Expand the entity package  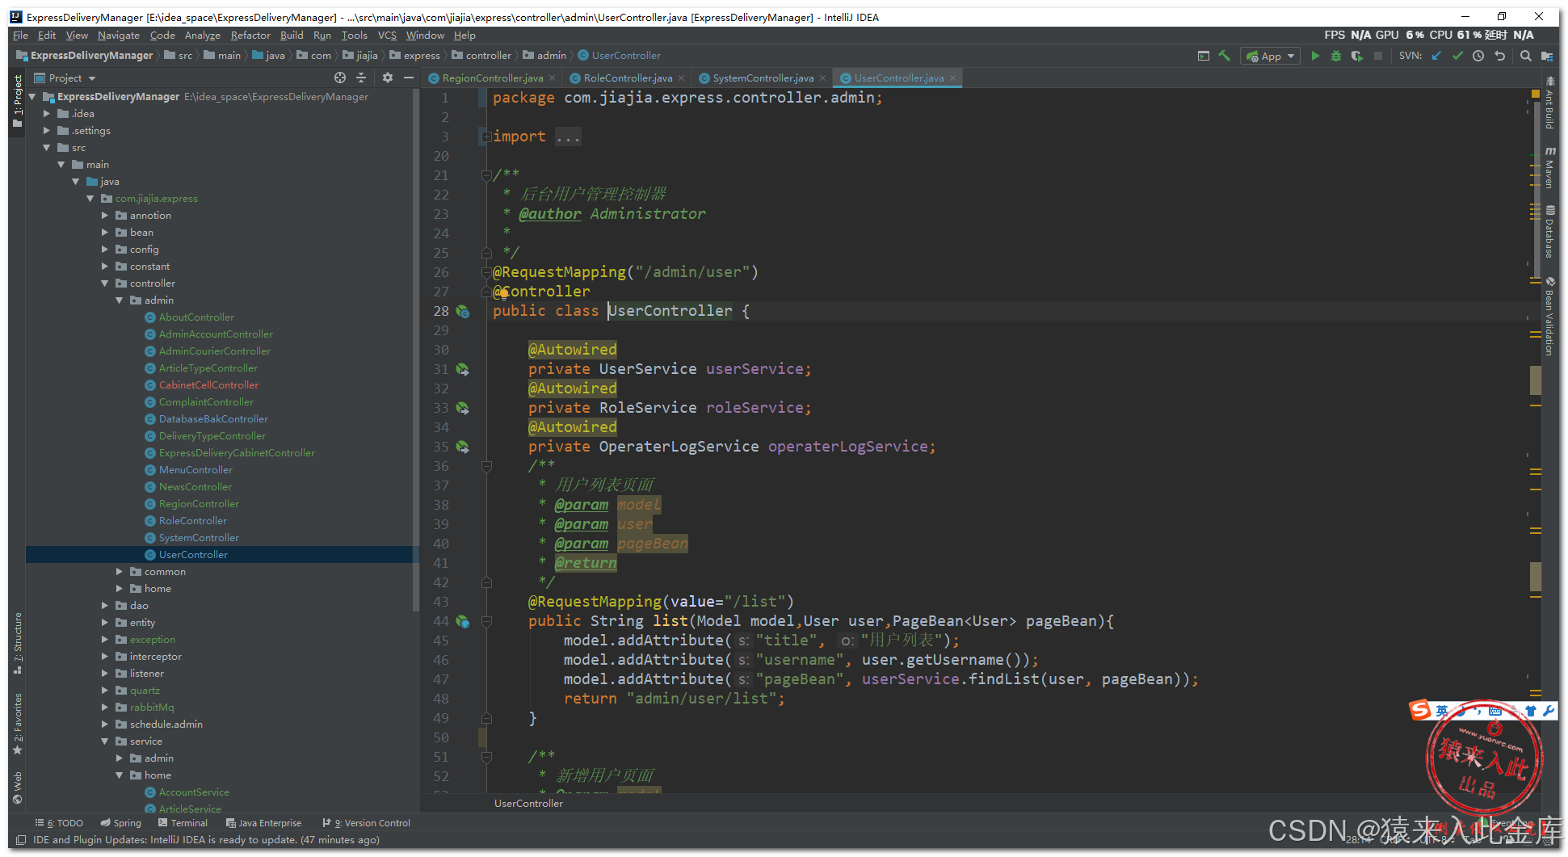105,623
